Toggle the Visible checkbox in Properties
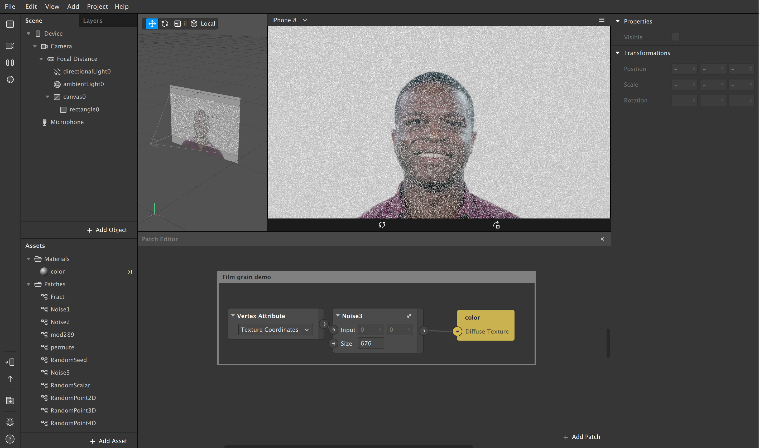Image resolution: width=759 pixels, height=448 pixels. point(675,37)
